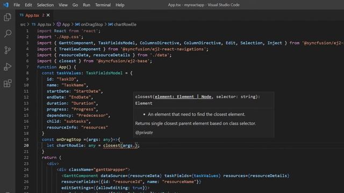This screenshot has height=193, width=344.
Task: Open the Run and Debug view
Action: 8,66
